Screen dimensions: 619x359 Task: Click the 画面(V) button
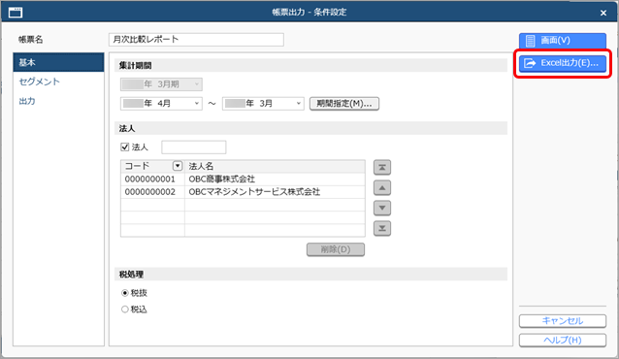pos(563,41)
